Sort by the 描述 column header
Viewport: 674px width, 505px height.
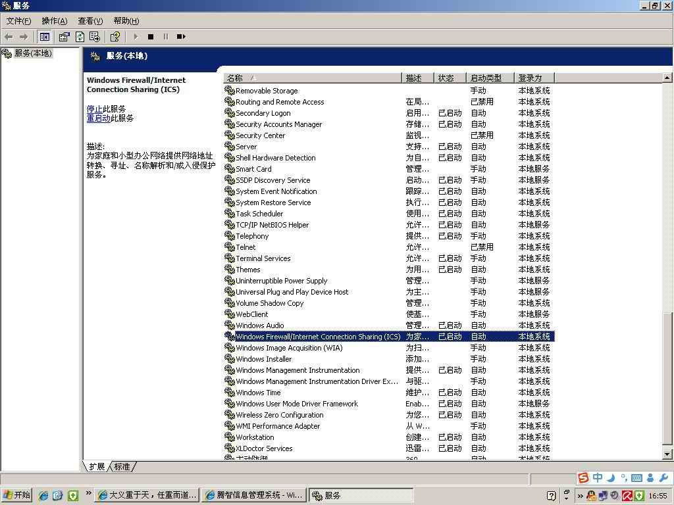(418, 78)
